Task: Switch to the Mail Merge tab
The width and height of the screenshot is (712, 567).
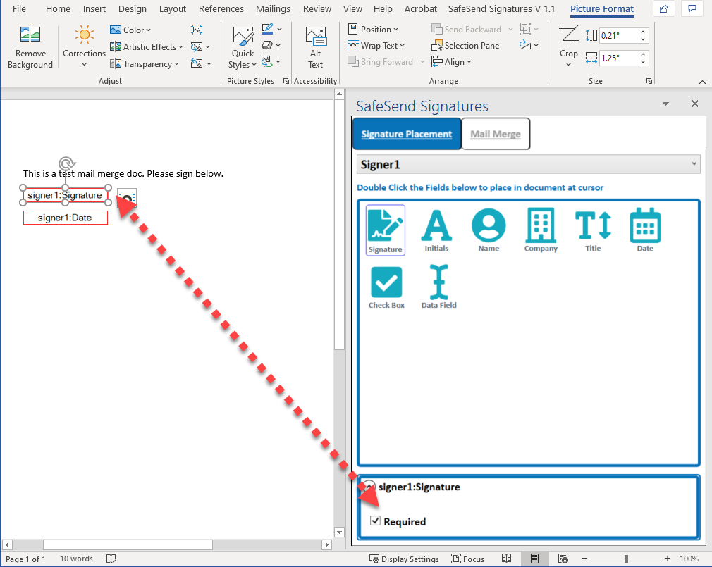Action: [x=496, y=134]
